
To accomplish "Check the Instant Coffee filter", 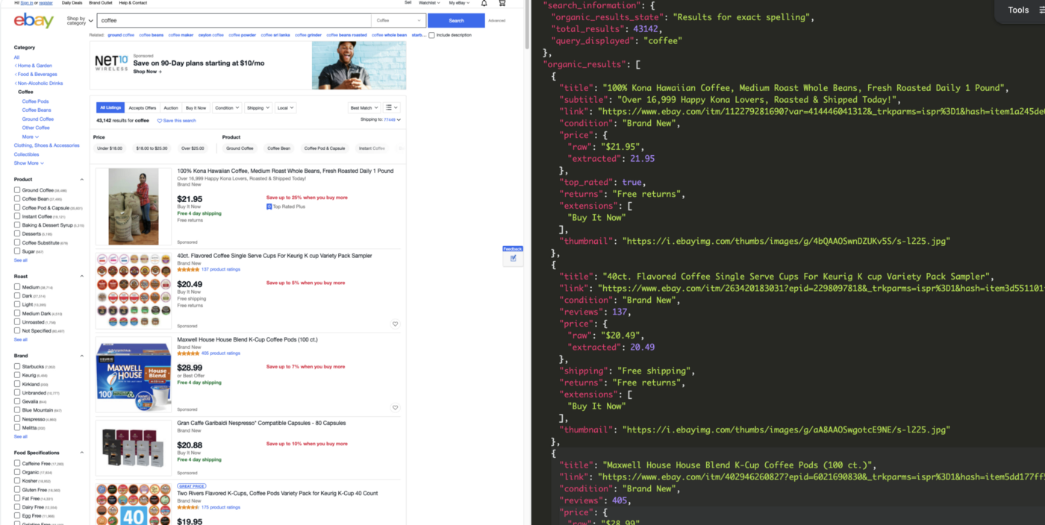I will point(17,216).
